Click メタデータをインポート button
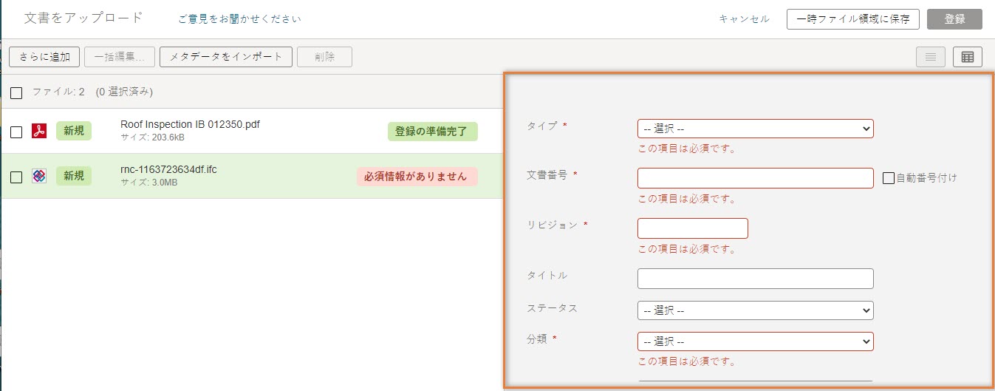The height and width of the screenshot is (391, 995). (226, 57)
